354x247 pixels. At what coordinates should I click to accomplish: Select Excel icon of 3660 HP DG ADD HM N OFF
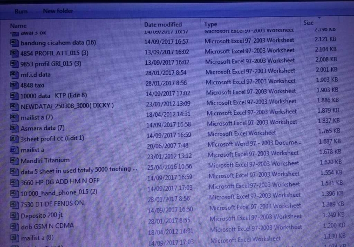(14, 182)
